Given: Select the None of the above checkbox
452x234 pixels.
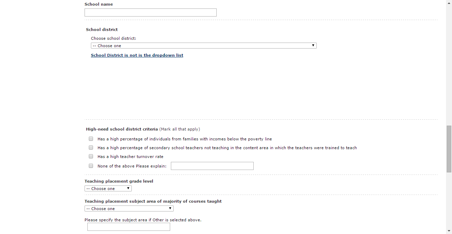Looking at the screenshot, I should (x=91, y=165).
